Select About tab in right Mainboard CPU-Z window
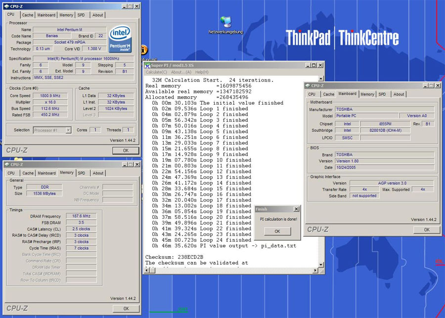 click(x=399, y=94)
